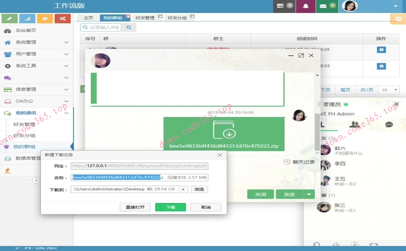Viewport: 406px width, 251px height.
Task: Click the file name 名称 input field
Action: (140, 178)
